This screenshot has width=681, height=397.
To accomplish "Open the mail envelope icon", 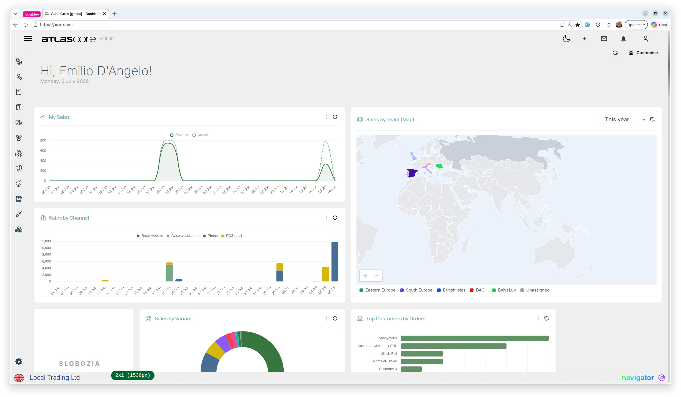I will (604, 39).
